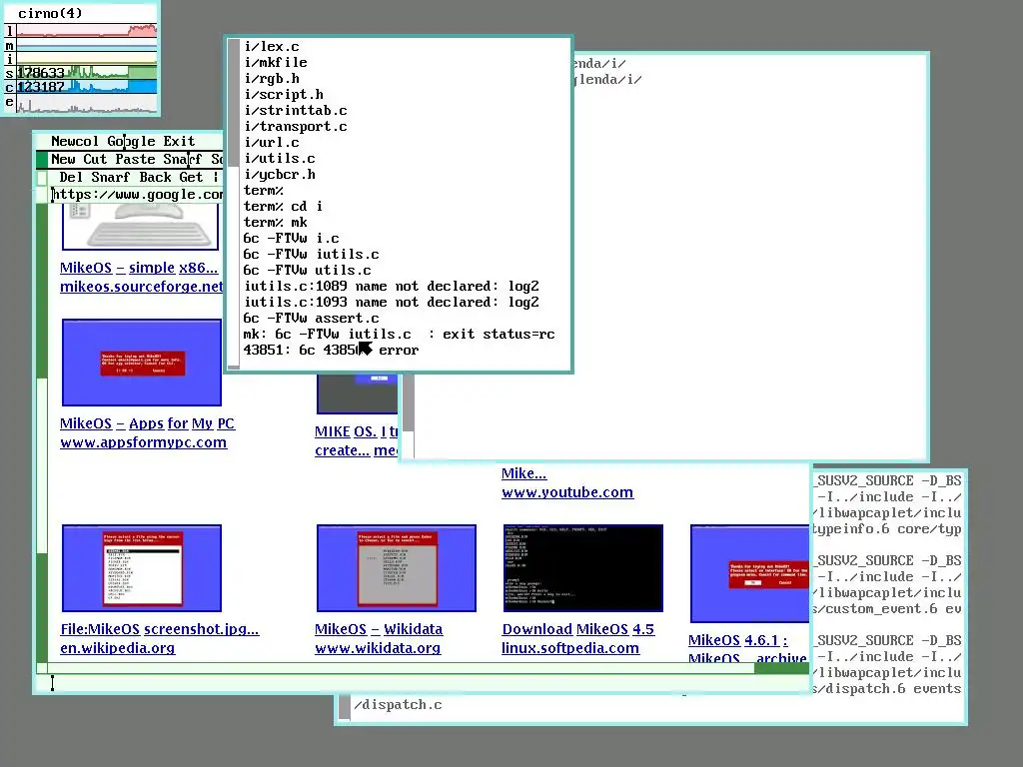The image size is (1023, 767).
Task: Click 'i/script.h' in the terminal
Action: coord(283,95)
